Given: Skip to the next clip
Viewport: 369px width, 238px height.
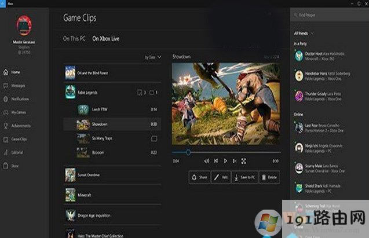Looking at the screenshot, I should [234, 161].
